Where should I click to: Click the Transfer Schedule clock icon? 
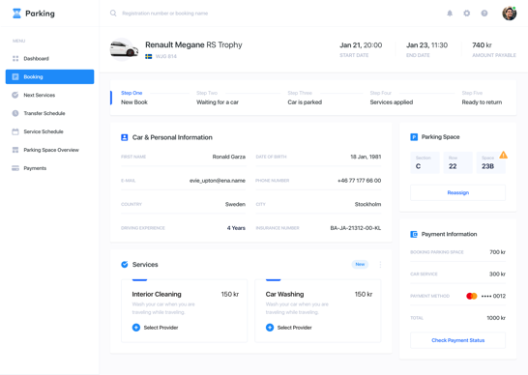15,113
